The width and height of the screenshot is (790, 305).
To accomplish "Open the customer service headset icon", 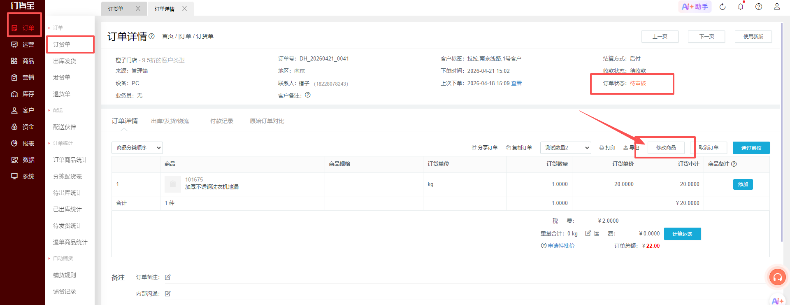I will pyautogui.click(x=778, y=277).
